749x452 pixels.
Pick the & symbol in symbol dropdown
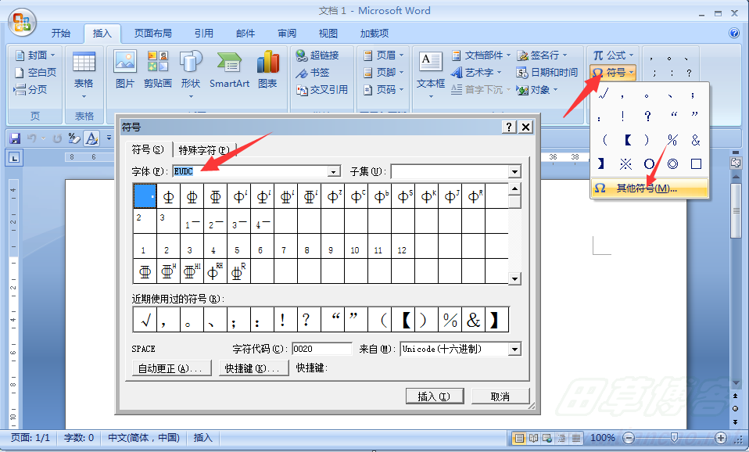pyautogui.click(x=696, y=140)
